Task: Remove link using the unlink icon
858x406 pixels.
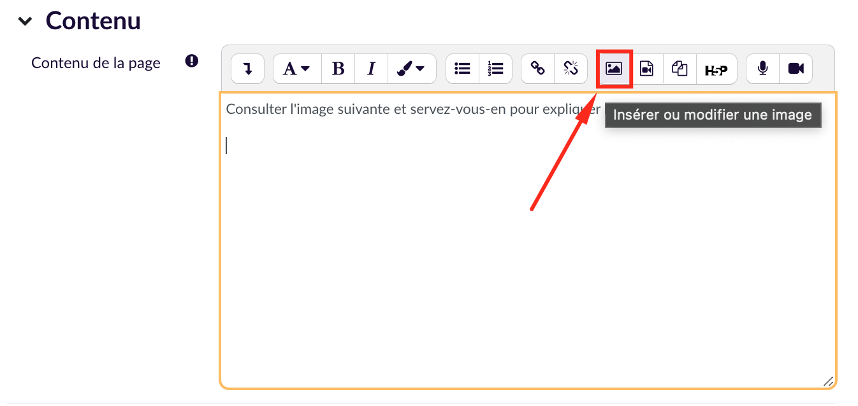Action: [571, 69]
